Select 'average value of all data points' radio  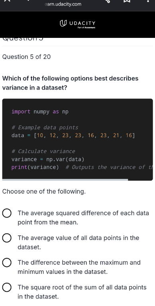[x=7, y=238]
